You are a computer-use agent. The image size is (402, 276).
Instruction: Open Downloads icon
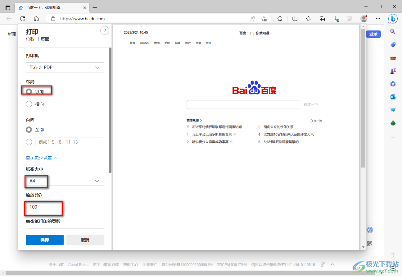click(x=336, y=19)
